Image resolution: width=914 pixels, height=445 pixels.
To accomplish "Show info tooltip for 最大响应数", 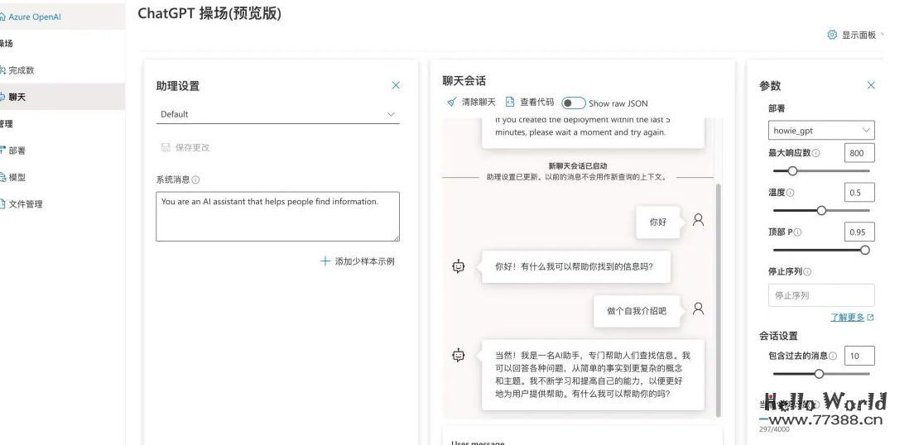I will coord(816,153).
